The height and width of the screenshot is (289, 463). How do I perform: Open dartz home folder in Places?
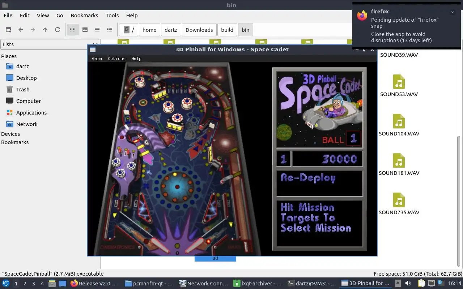click(22, 66)
